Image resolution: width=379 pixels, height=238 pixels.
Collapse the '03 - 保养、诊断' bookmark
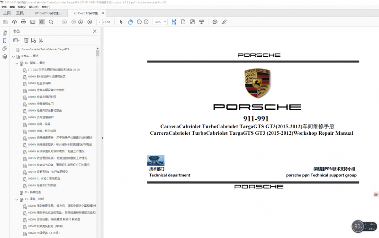tap(17, 200)
